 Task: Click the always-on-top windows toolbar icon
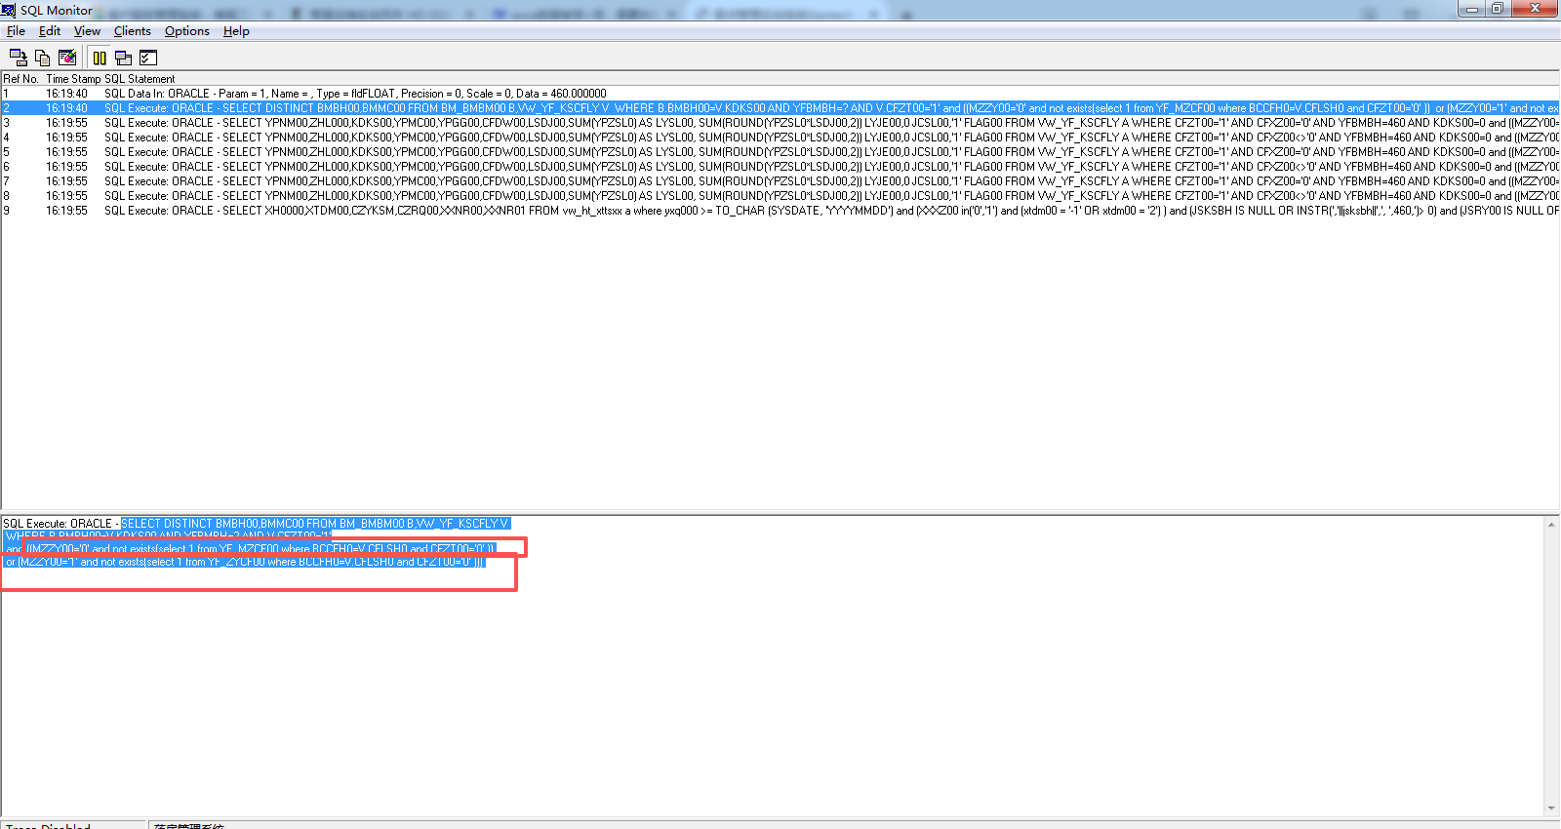123,58
